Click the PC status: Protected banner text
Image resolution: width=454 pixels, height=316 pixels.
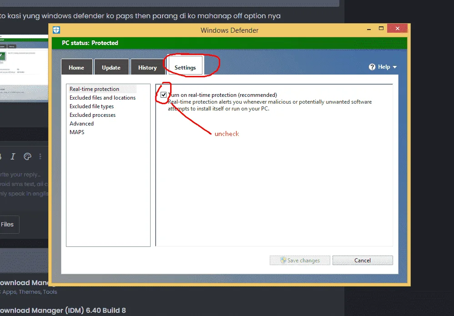(x=90, y=43)
